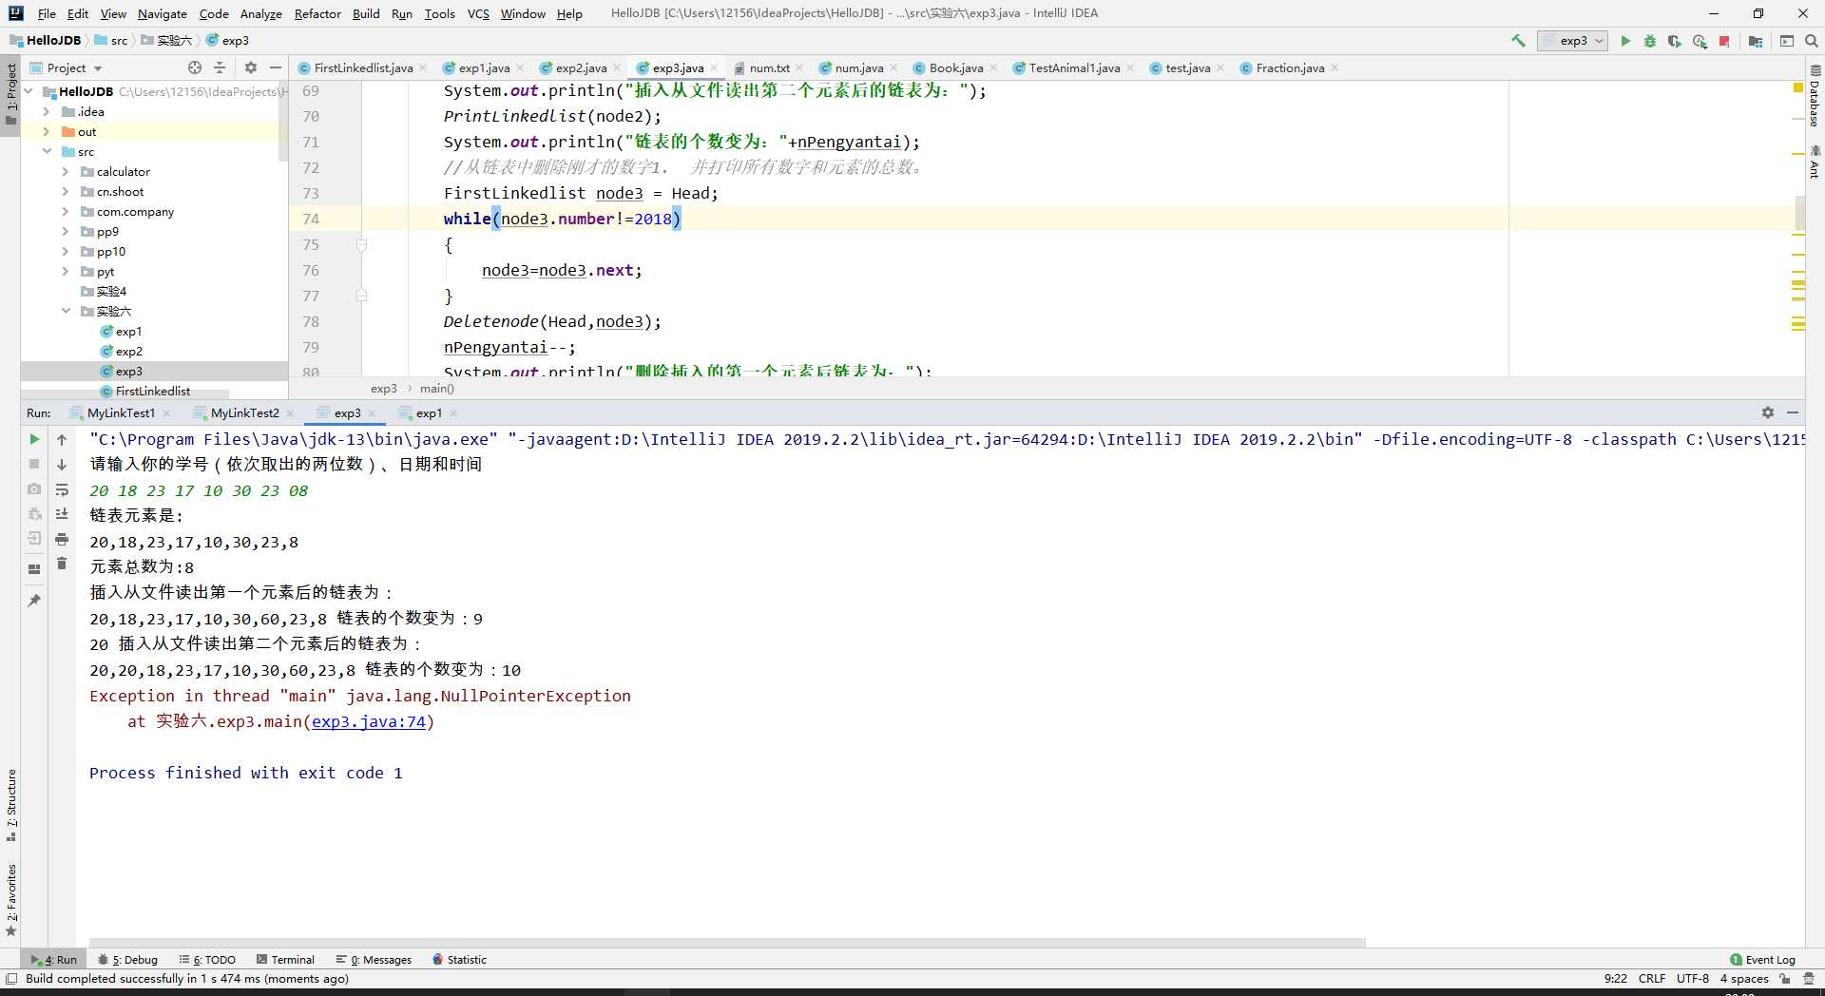The width and height of the screenshot is (1825, 996).
Task: Click the Build Project hammer icon
Action: pos(1518,41)
